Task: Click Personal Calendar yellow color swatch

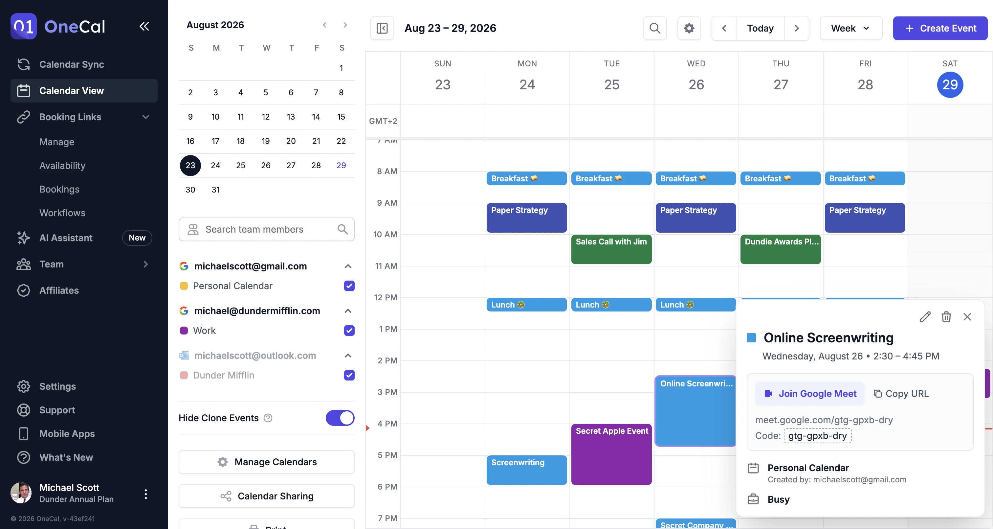Action: [x=184, y=286]
